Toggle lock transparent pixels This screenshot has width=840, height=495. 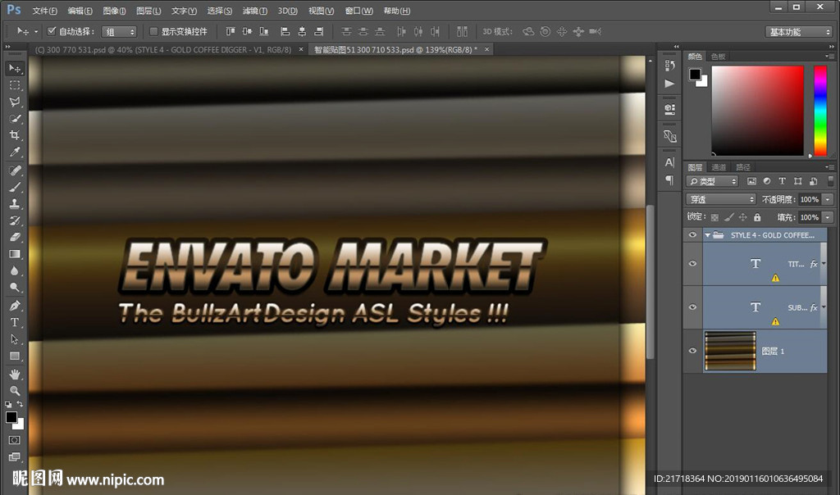[x=714, y=217]
